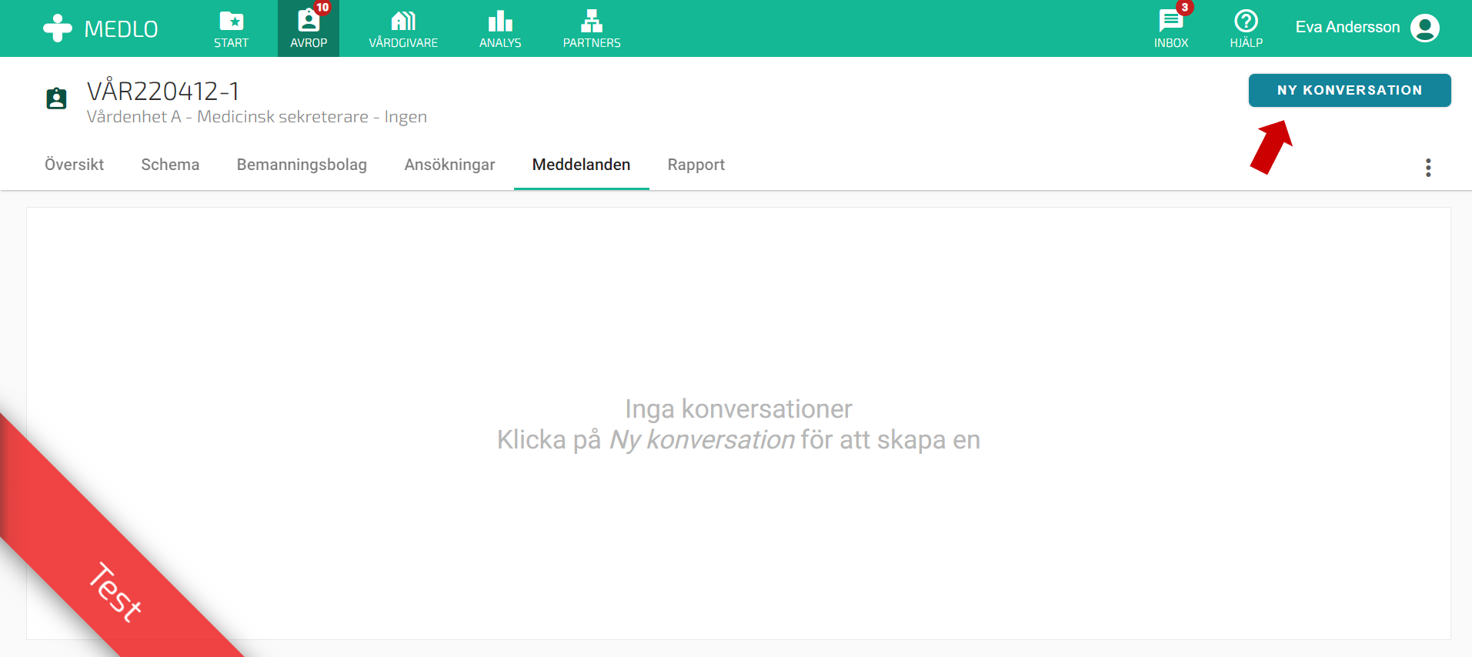
Task: Click the user avatar icon
Action: pyautogui.click(x=1424, y=28)
